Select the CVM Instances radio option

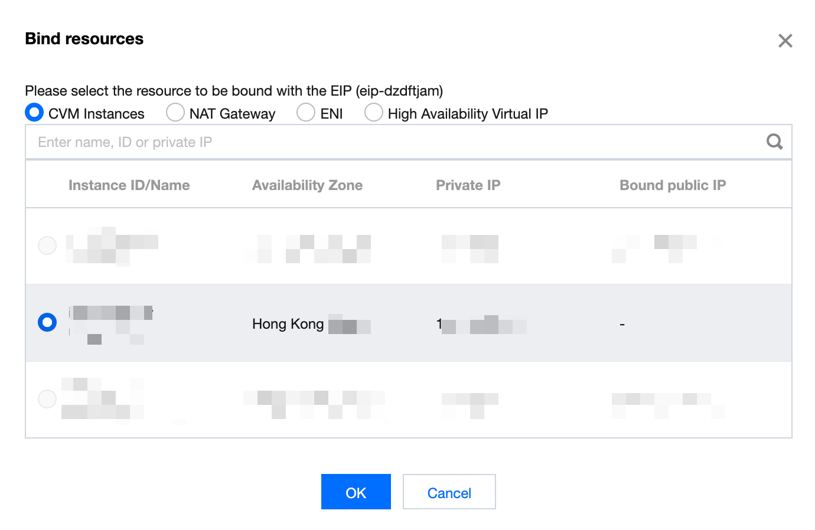click(x=34, y=112)
